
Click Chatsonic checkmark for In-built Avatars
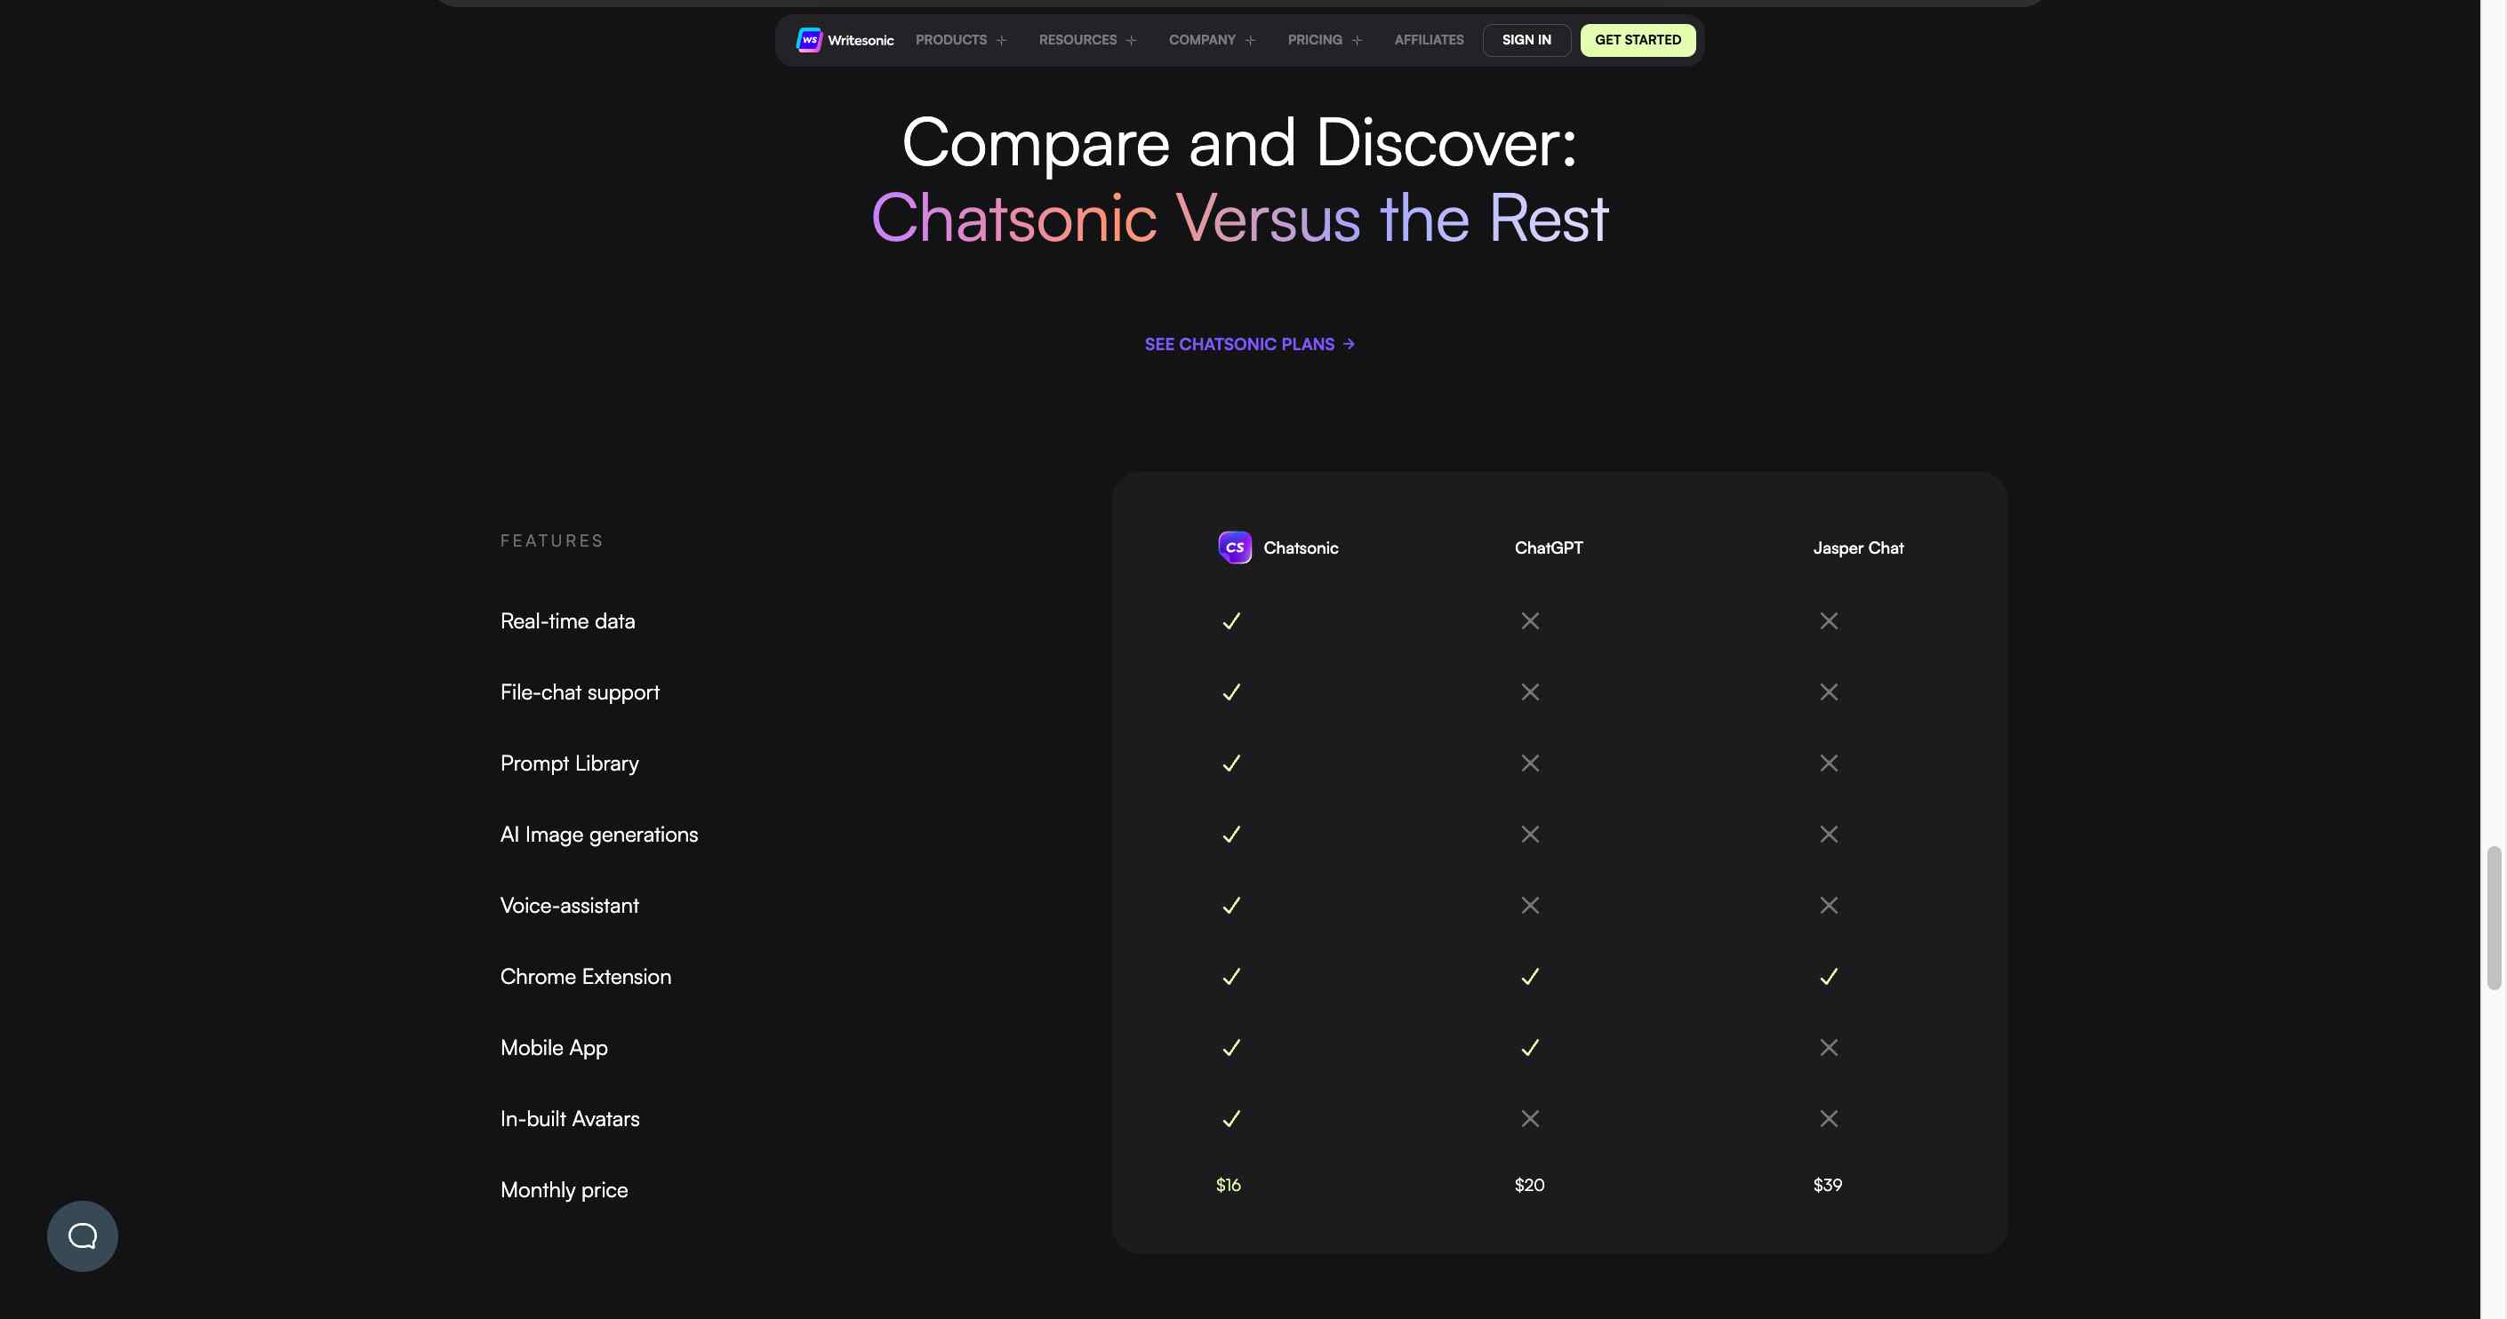point(1231,1117)
